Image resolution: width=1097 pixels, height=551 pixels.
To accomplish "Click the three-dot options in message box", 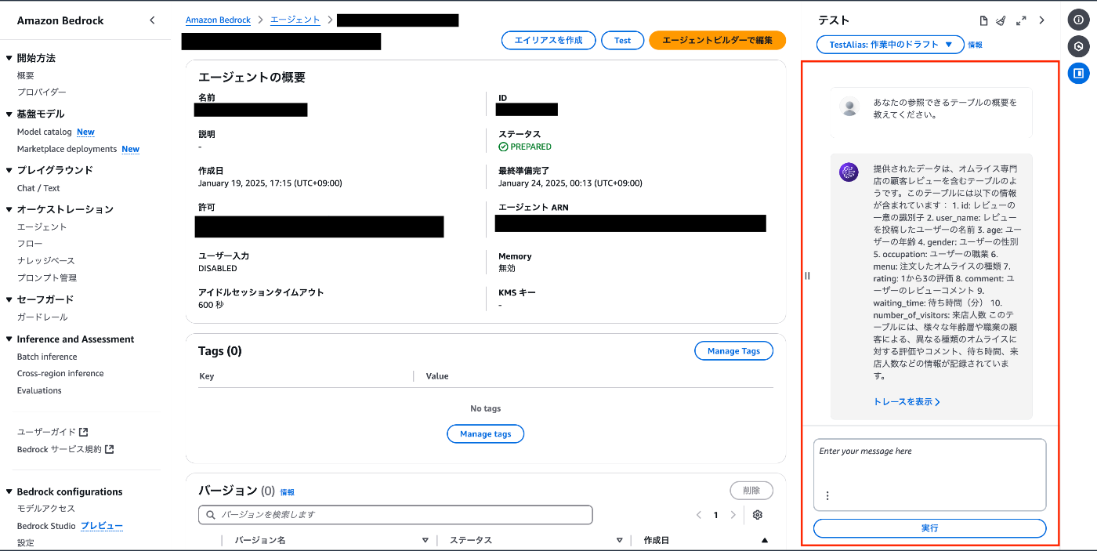I will coord(827,495).
